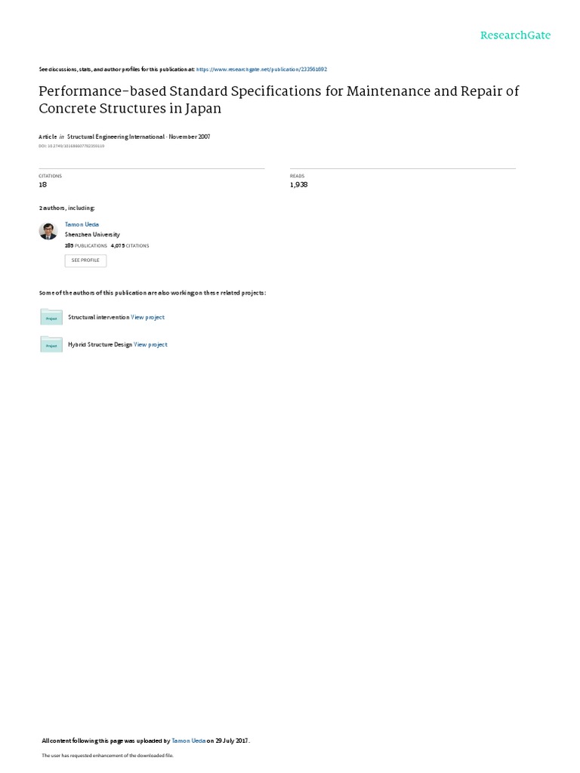Click the Structural Engineering International journal name
The height and width of the screenshot is (773, 580).
[x=117, y=137]
